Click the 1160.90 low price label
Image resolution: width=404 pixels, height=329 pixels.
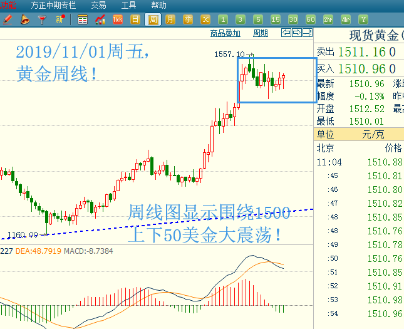[x=23, y=235]
